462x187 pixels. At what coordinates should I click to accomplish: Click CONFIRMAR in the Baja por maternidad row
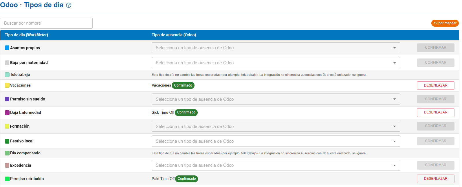point(435,63)
